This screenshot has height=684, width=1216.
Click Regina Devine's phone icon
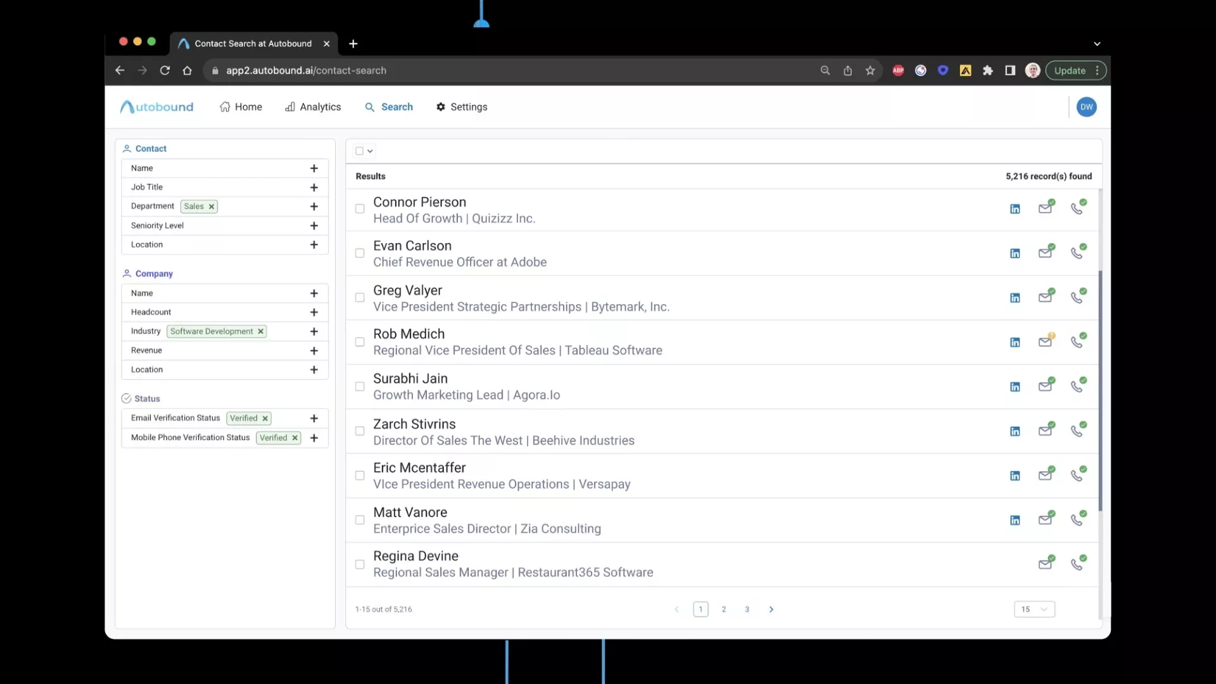coord(1077,564)
